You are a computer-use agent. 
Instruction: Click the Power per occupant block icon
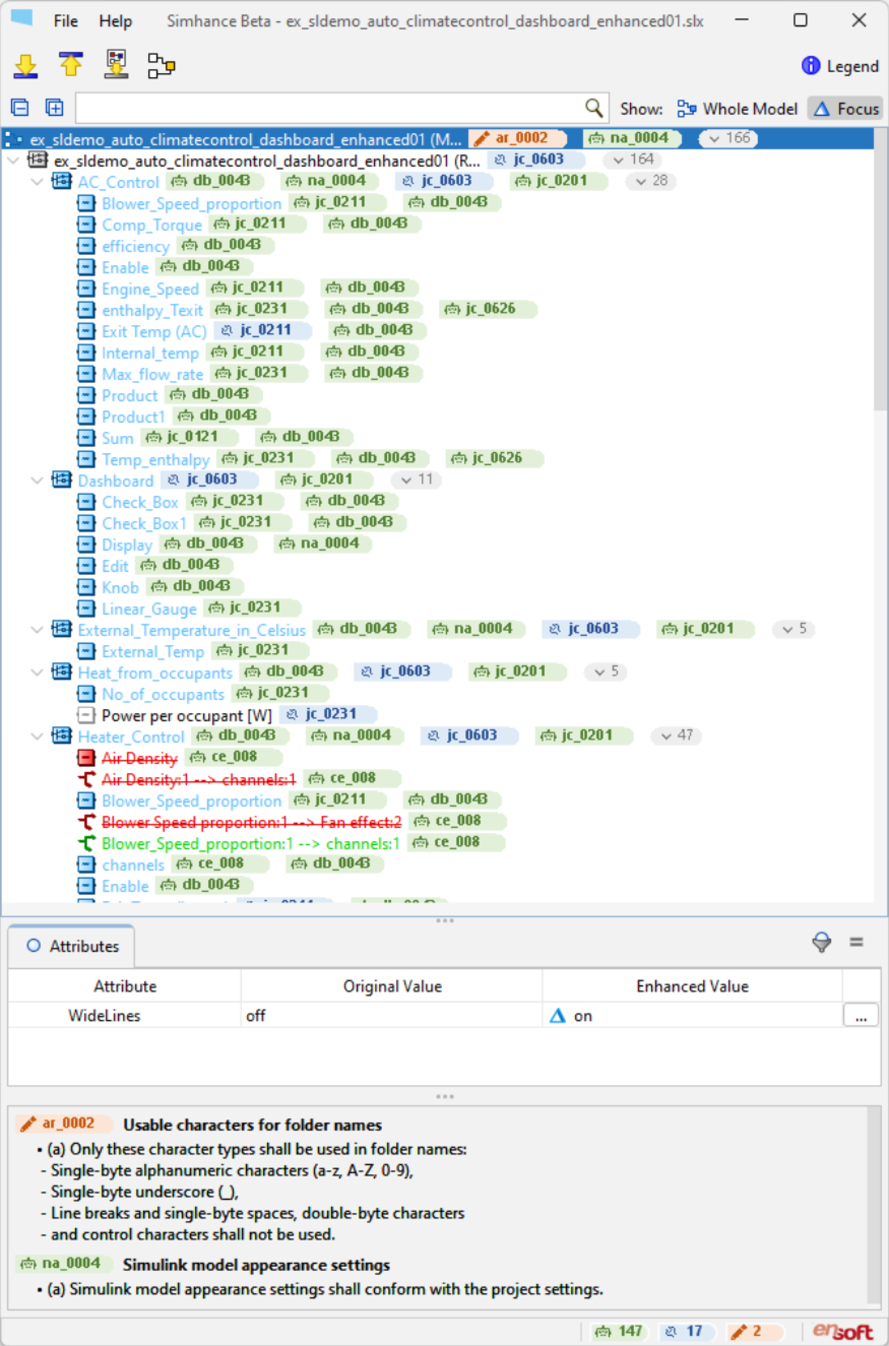point(86,715)
